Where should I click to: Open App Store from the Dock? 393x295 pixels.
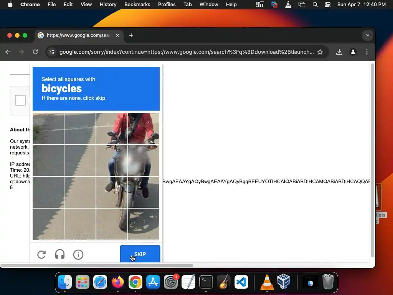153,282
